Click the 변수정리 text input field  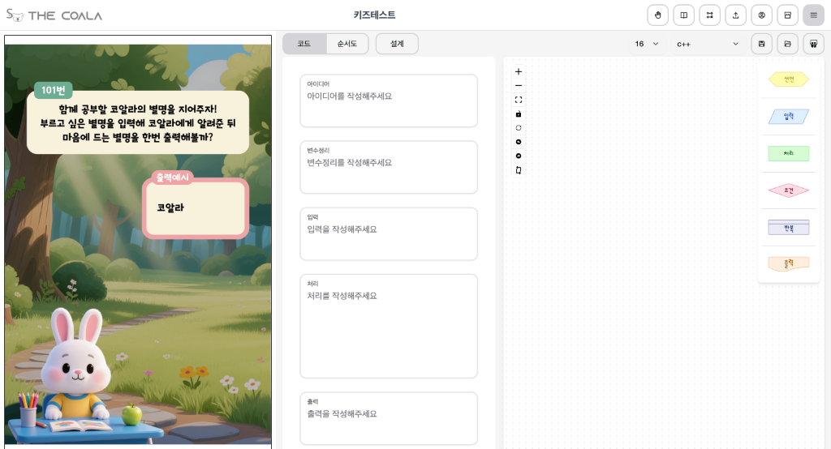pyautogui.click(x=389, y=167)
